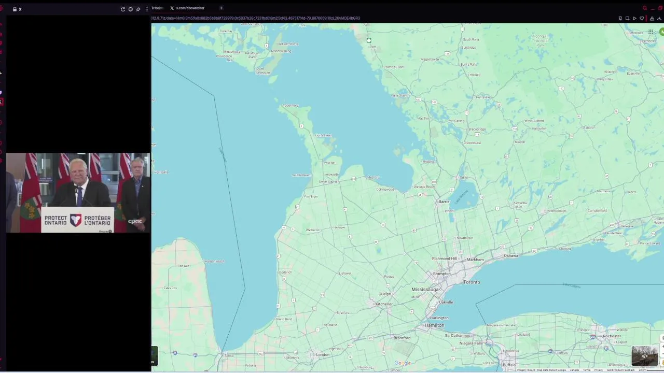Click the Guelph label on the map

coord(384,294)
